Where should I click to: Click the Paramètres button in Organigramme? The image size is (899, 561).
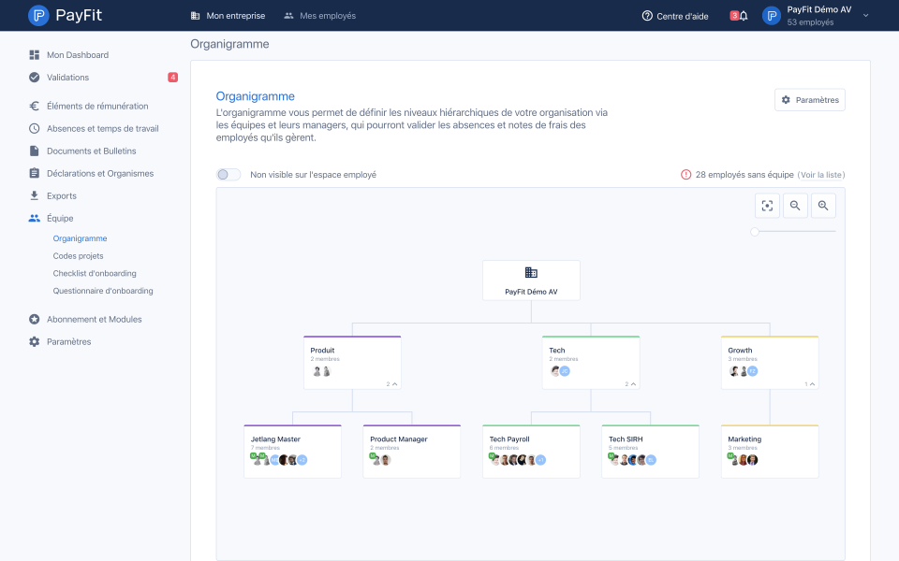pos(809,100)
